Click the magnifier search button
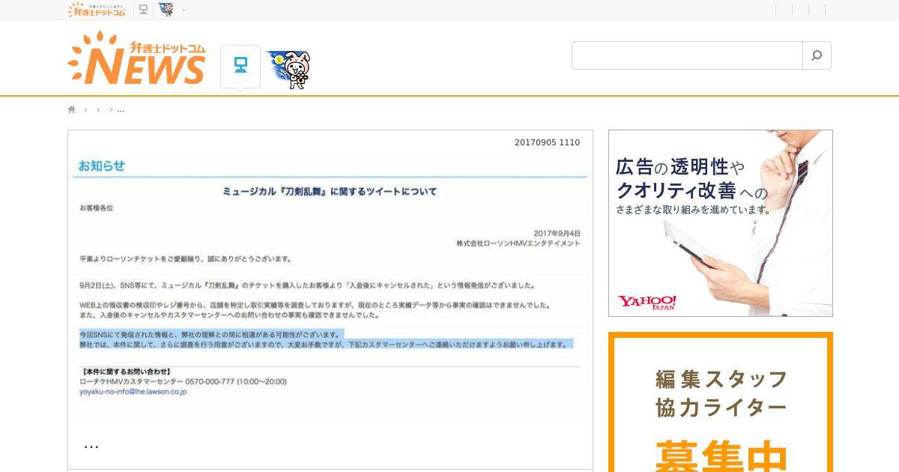 817,55
